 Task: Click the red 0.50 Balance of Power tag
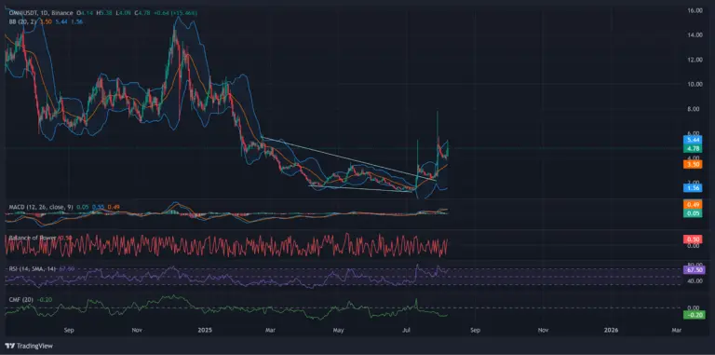(x=693, y=239)
